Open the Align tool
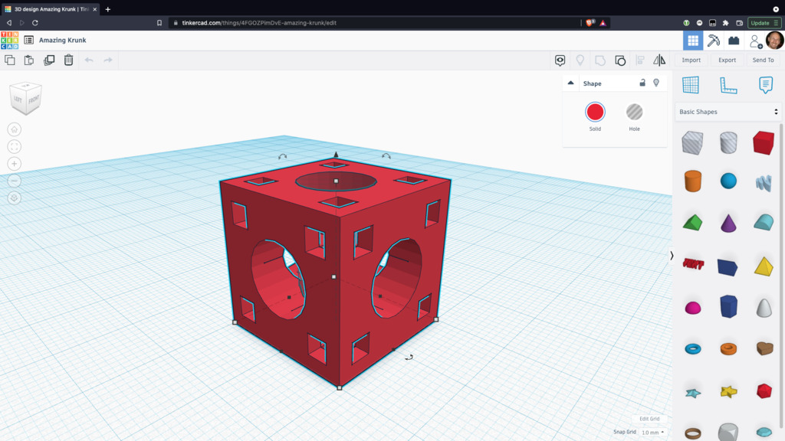785x441 pixels. [640, 60]
